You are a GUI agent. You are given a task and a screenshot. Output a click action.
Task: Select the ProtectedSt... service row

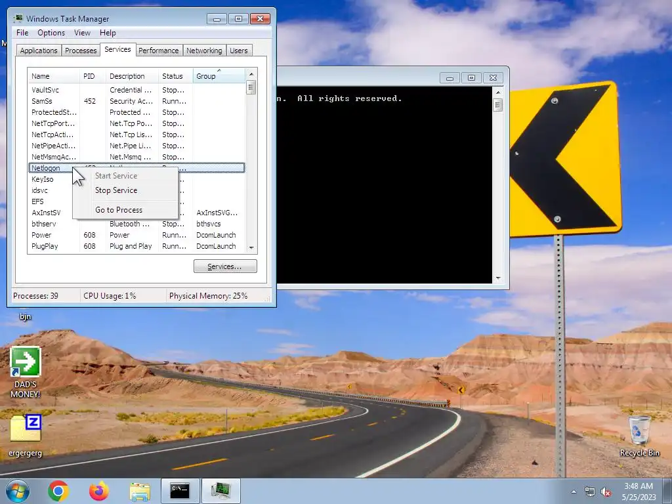[x=136, y=112]
